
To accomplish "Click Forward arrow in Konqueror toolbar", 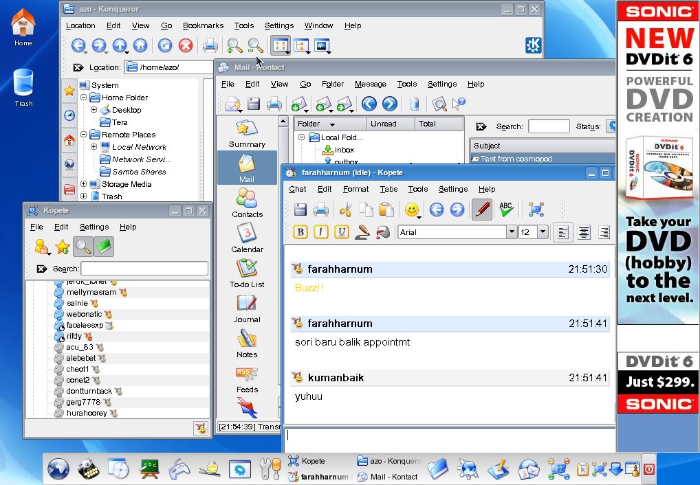I will coord(99,45).
